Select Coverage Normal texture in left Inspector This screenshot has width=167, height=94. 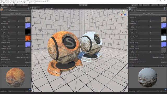tap(28, 44)
